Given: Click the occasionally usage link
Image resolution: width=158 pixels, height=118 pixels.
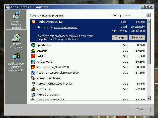Looking at the screenshot, I should pos(138,27).
